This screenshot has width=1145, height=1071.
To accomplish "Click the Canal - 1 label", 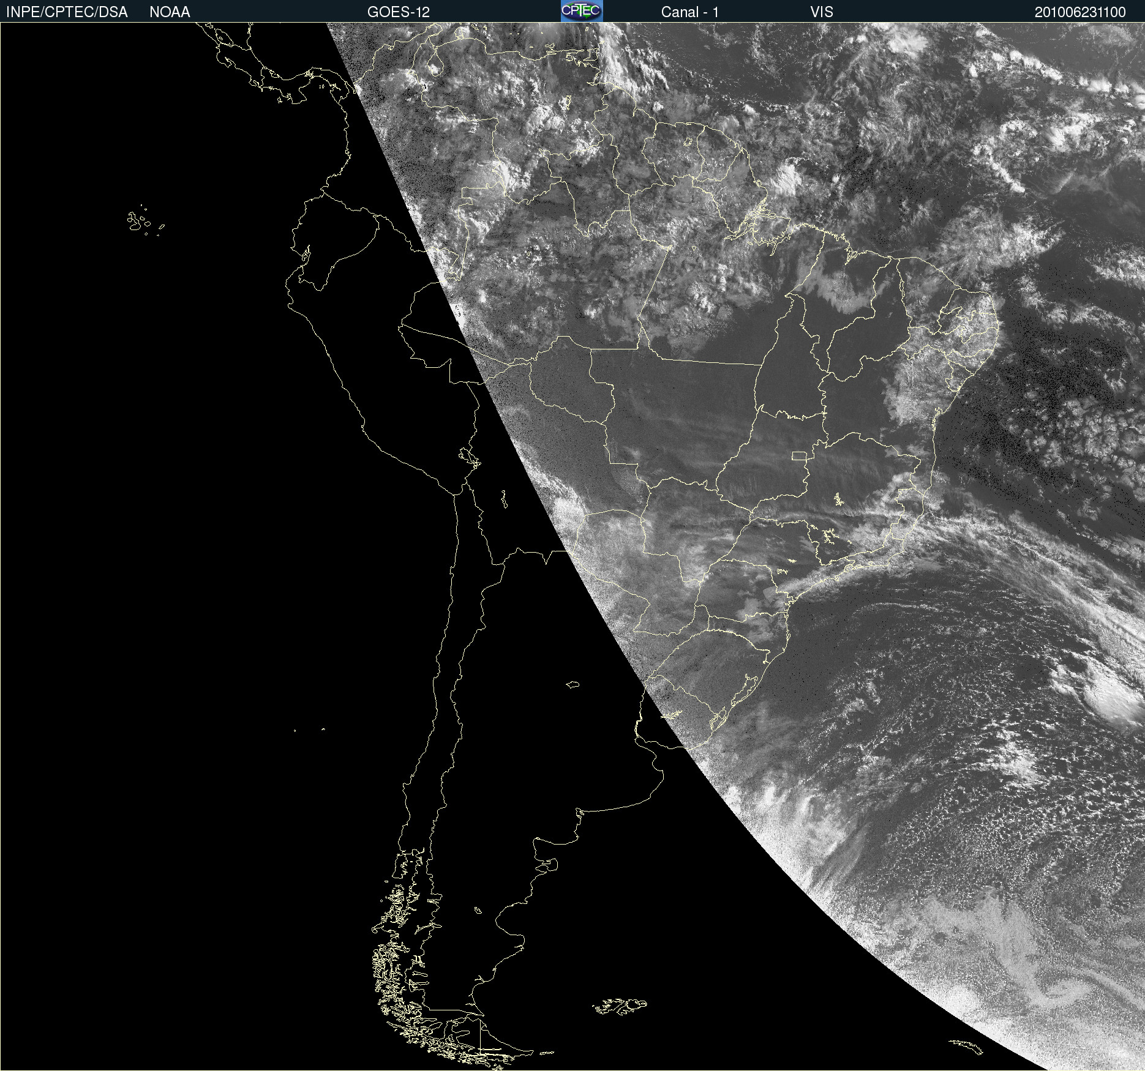I will click(x=690, y=12).
